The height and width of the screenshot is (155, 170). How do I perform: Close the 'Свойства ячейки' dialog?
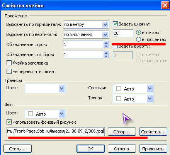coord(165,5)
